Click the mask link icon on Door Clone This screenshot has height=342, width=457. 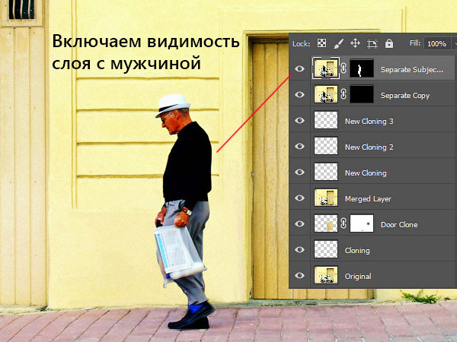point(344,223)
